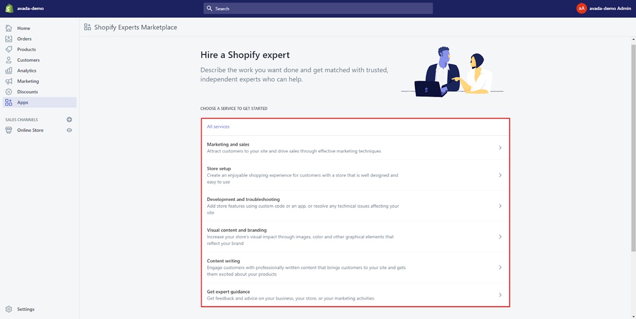636x319 pixels.
Task: Click the Analytics bar chart icon
Action: click(x=8, y=70)
